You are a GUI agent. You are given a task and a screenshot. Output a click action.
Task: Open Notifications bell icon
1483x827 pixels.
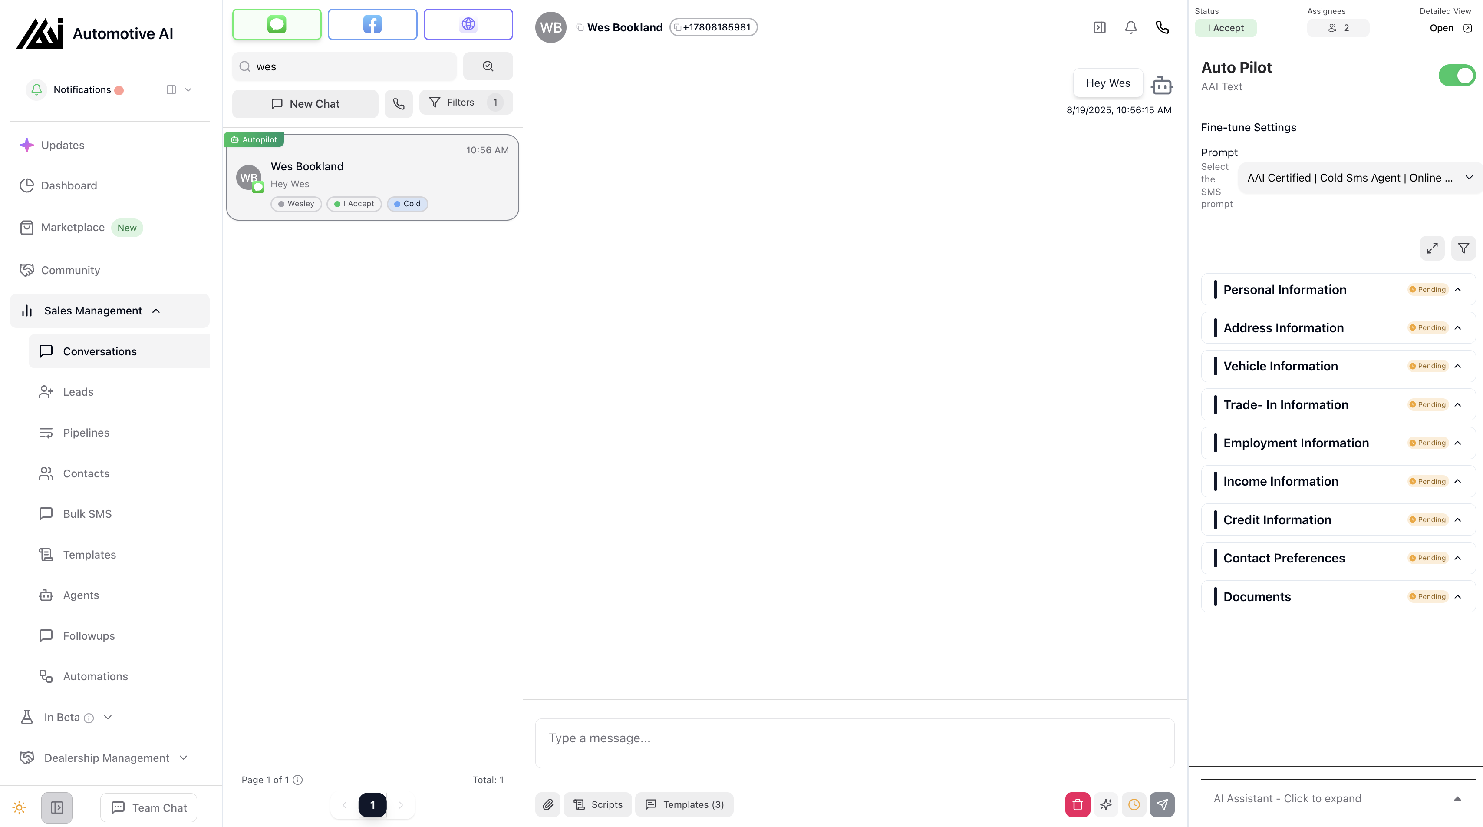[1130, 27]
